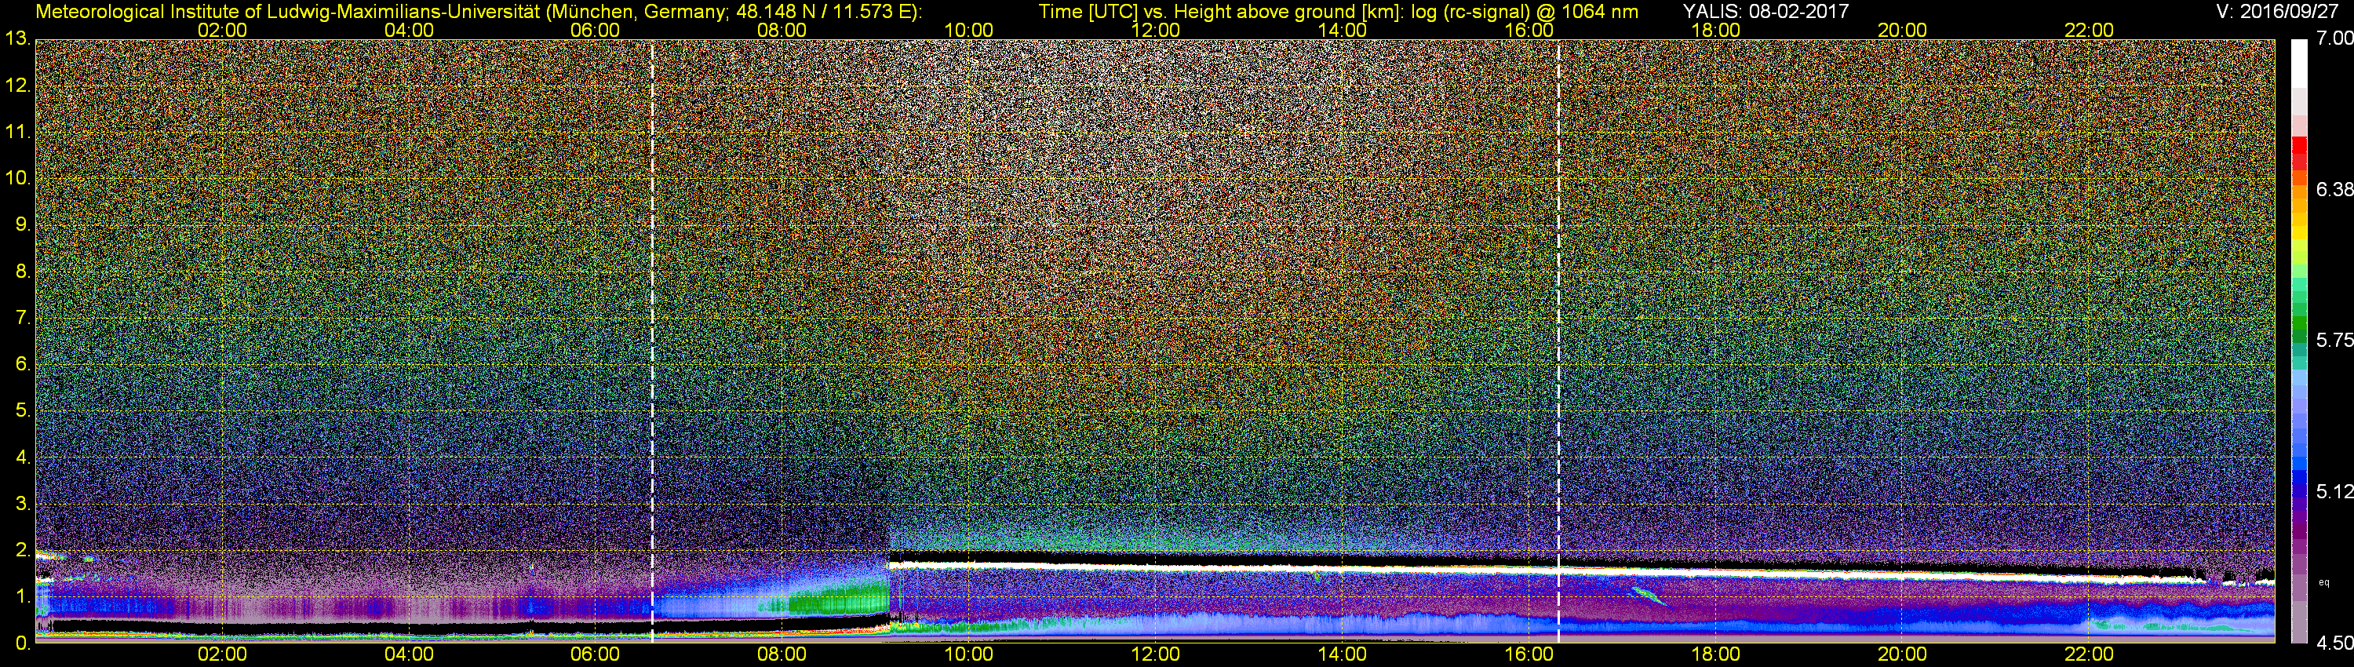
Task: Click the 13. km height axis label
Action: pos(16,38)
